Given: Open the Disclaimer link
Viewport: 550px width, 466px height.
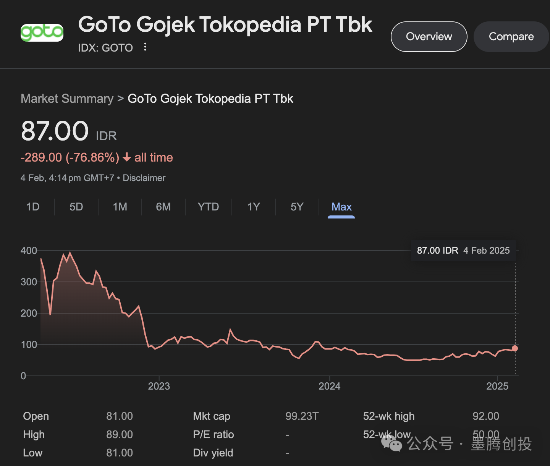Looking at the screenshot, I should [144, 178].
